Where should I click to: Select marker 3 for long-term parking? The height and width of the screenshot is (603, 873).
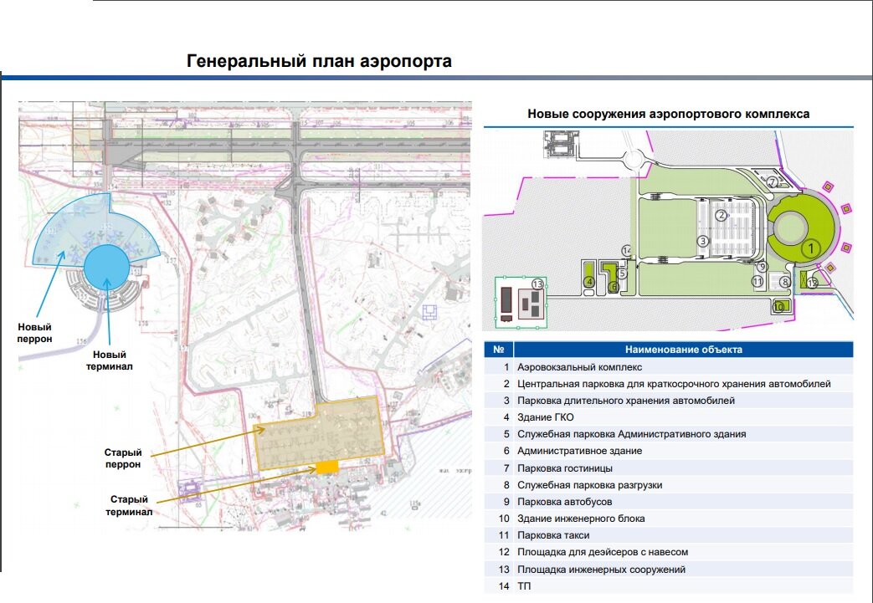pyautogui.click(x=703, y=241)
